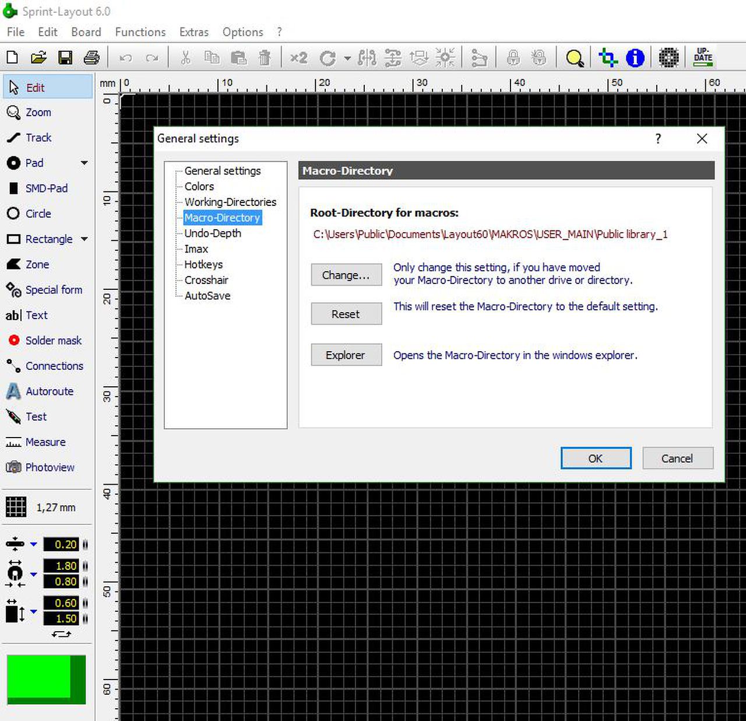The image size is (746, 721).
Task: Click the New file toolbar icon
Action: pos(12,58)
